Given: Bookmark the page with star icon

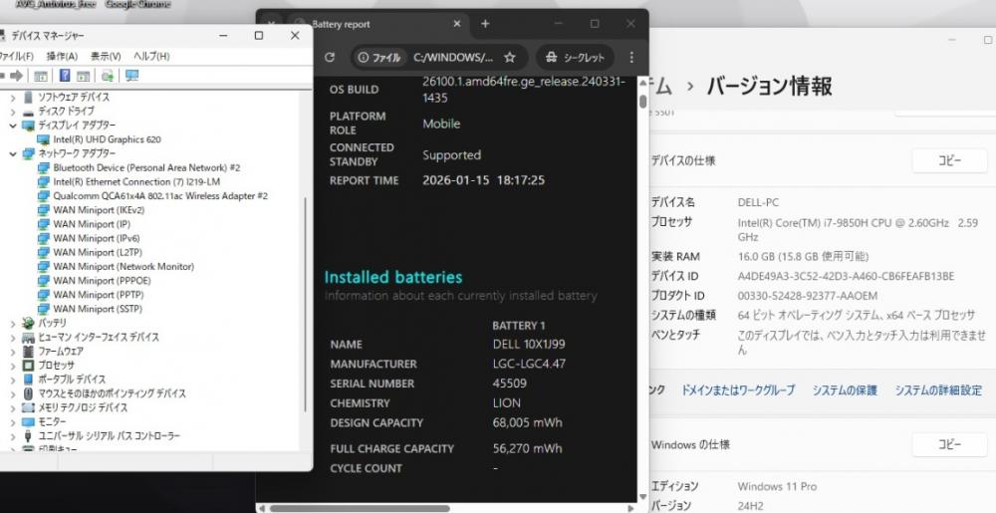Looking at the screenshot, I should click(x=509, y=57).
